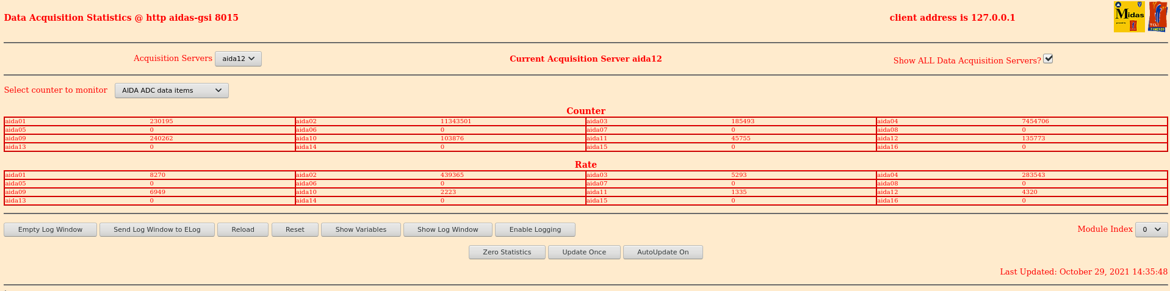Click the aida12 cell in Rate table
Image resolution: width=1170 pixels, height=291 pixels.
[887, 192]
